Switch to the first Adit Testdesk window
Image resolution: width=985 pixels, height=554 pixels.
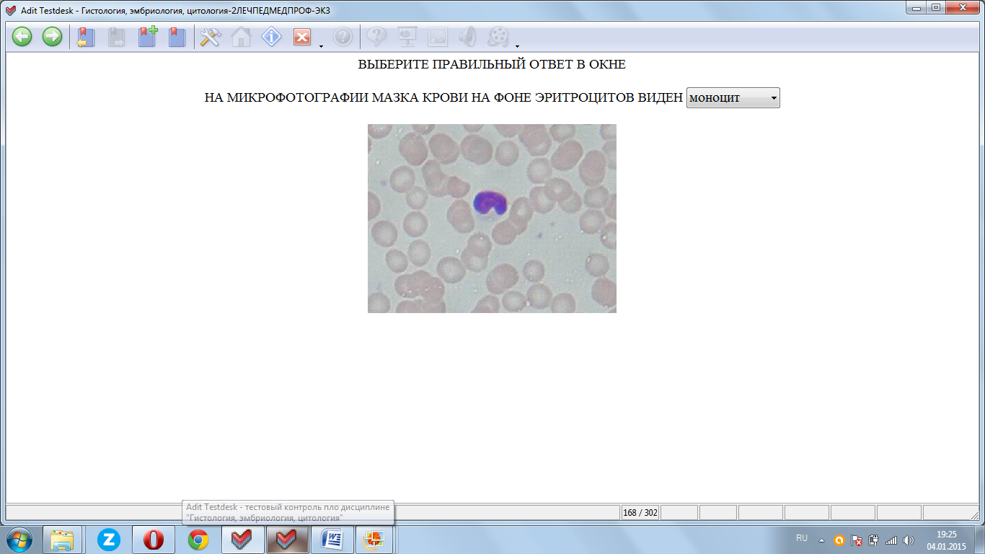click(243, 540)
